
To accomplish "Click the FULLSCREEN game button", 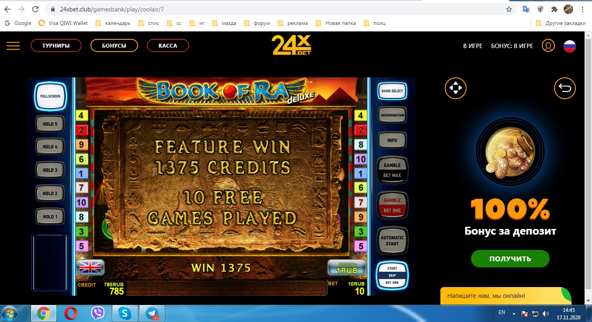I will pos(50,97).
